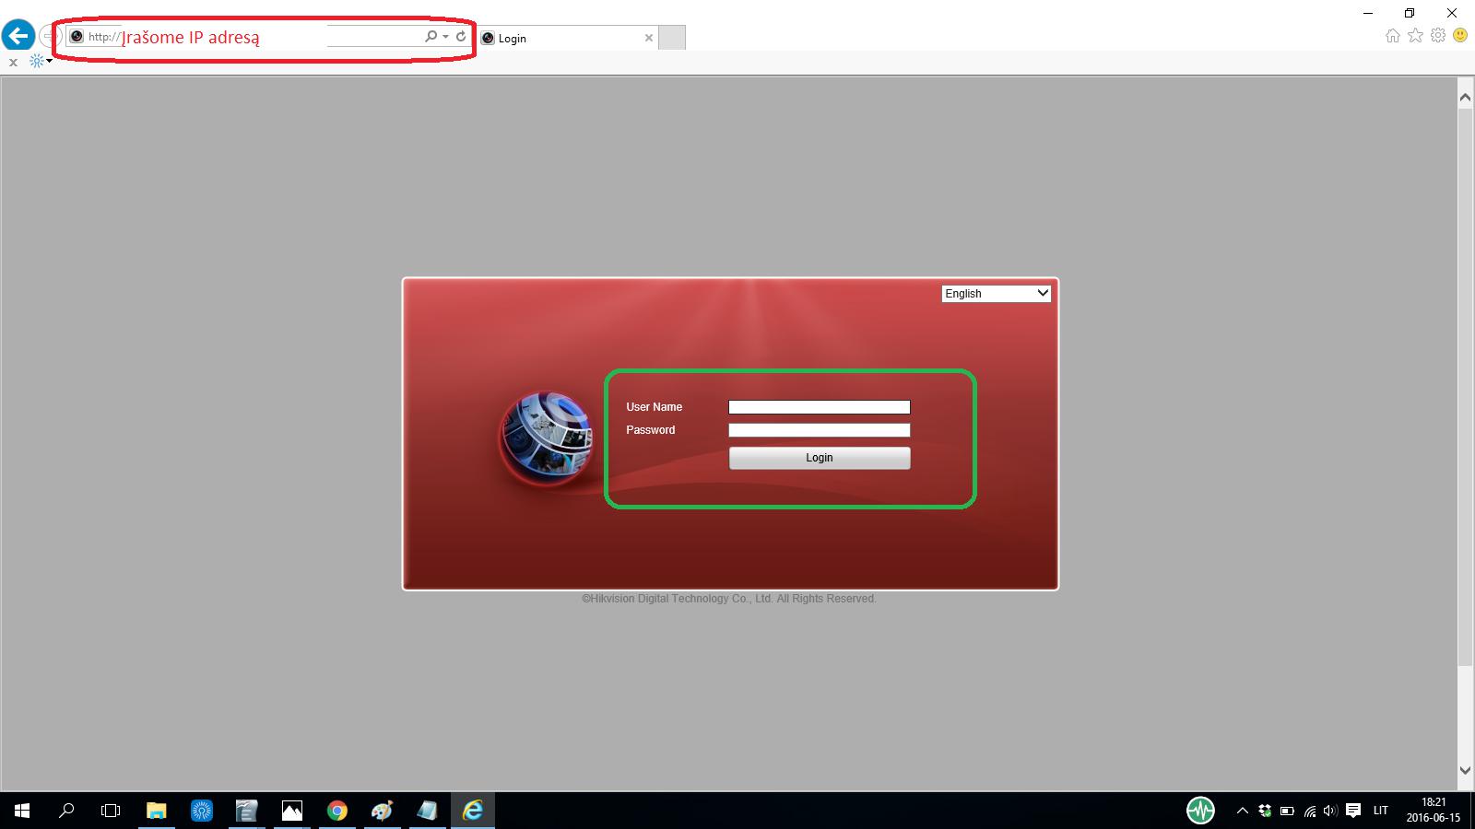Show hidden system tray icons

point(1242,811)
